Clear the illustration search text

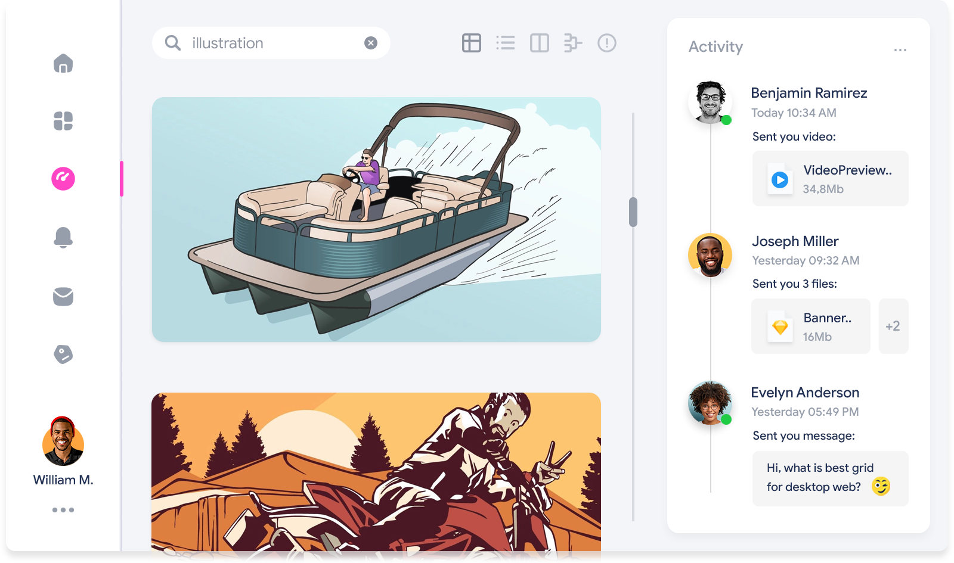[x=371, y=43]
